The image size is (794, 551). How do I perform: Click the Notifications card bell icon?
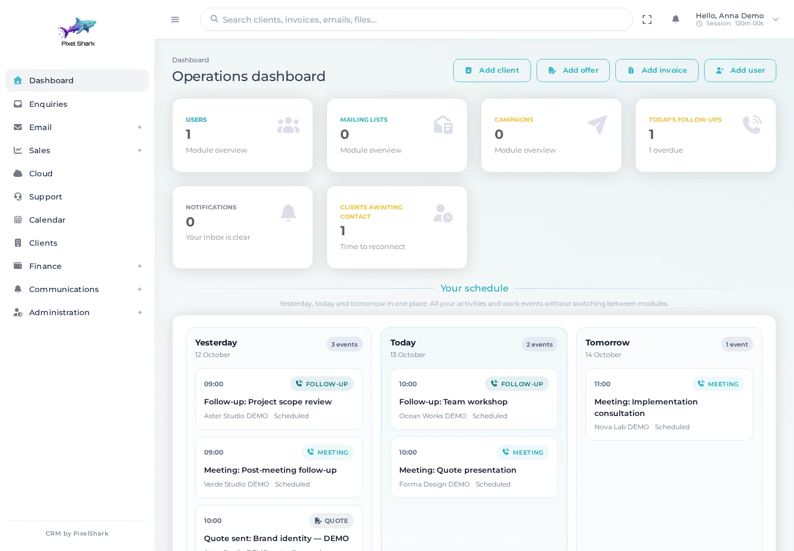[288, 213]
